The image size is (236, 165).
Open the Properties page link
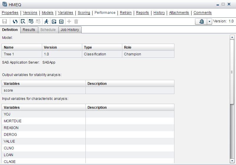coord(10,13)
